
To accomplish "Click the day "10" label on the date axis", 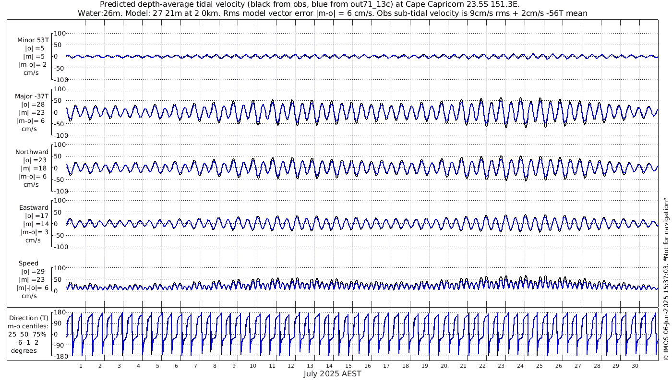I will click(253, 366).
